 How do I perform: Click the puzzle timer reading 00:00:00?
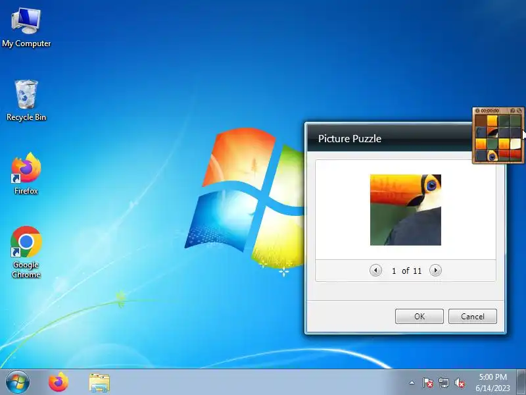490,111
